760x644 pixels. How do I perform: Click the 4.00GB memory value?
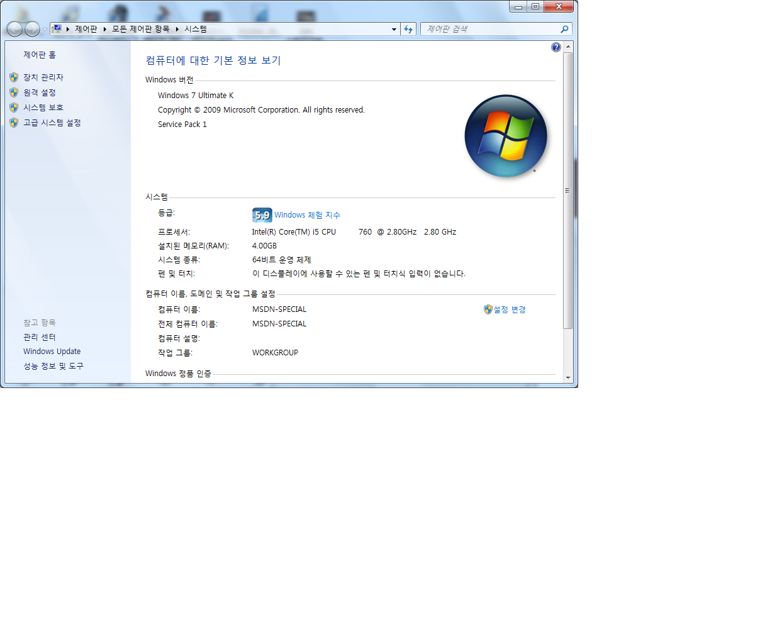click(x=264, y=246)
